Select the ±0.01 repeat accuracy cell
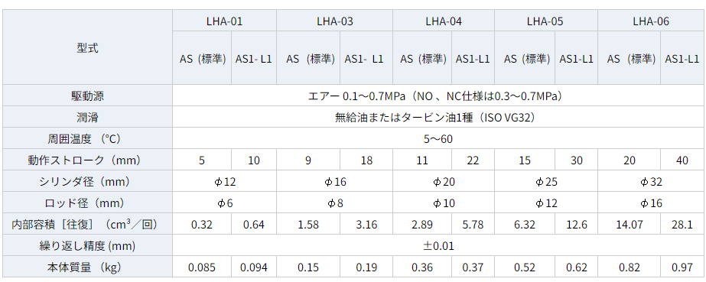The image size is (706, 282). point(438,245)
